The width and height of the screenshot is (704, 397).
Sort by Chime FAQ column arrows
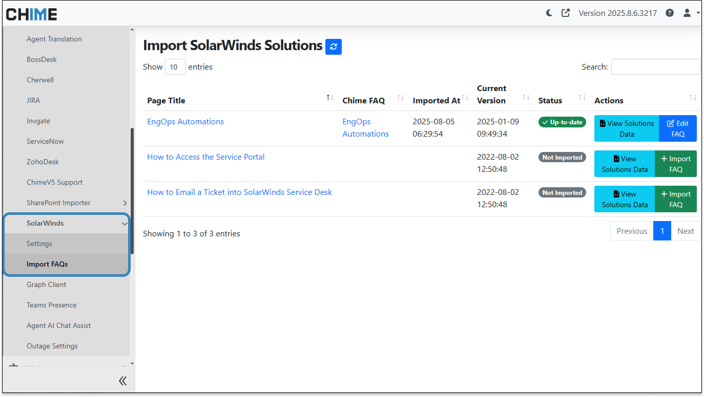click(x=401, y=97)
